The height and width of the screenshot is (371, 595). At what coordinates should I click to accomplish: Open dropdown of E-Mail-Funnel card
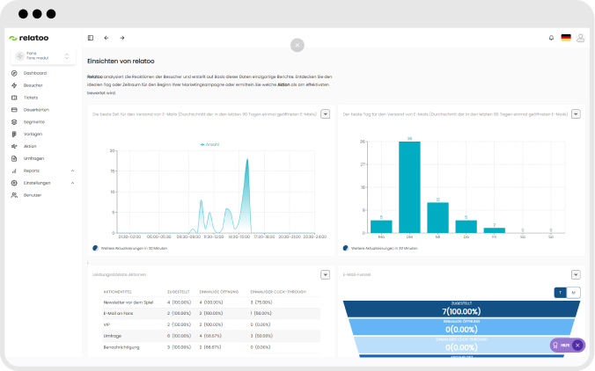[x=576, y=275]
